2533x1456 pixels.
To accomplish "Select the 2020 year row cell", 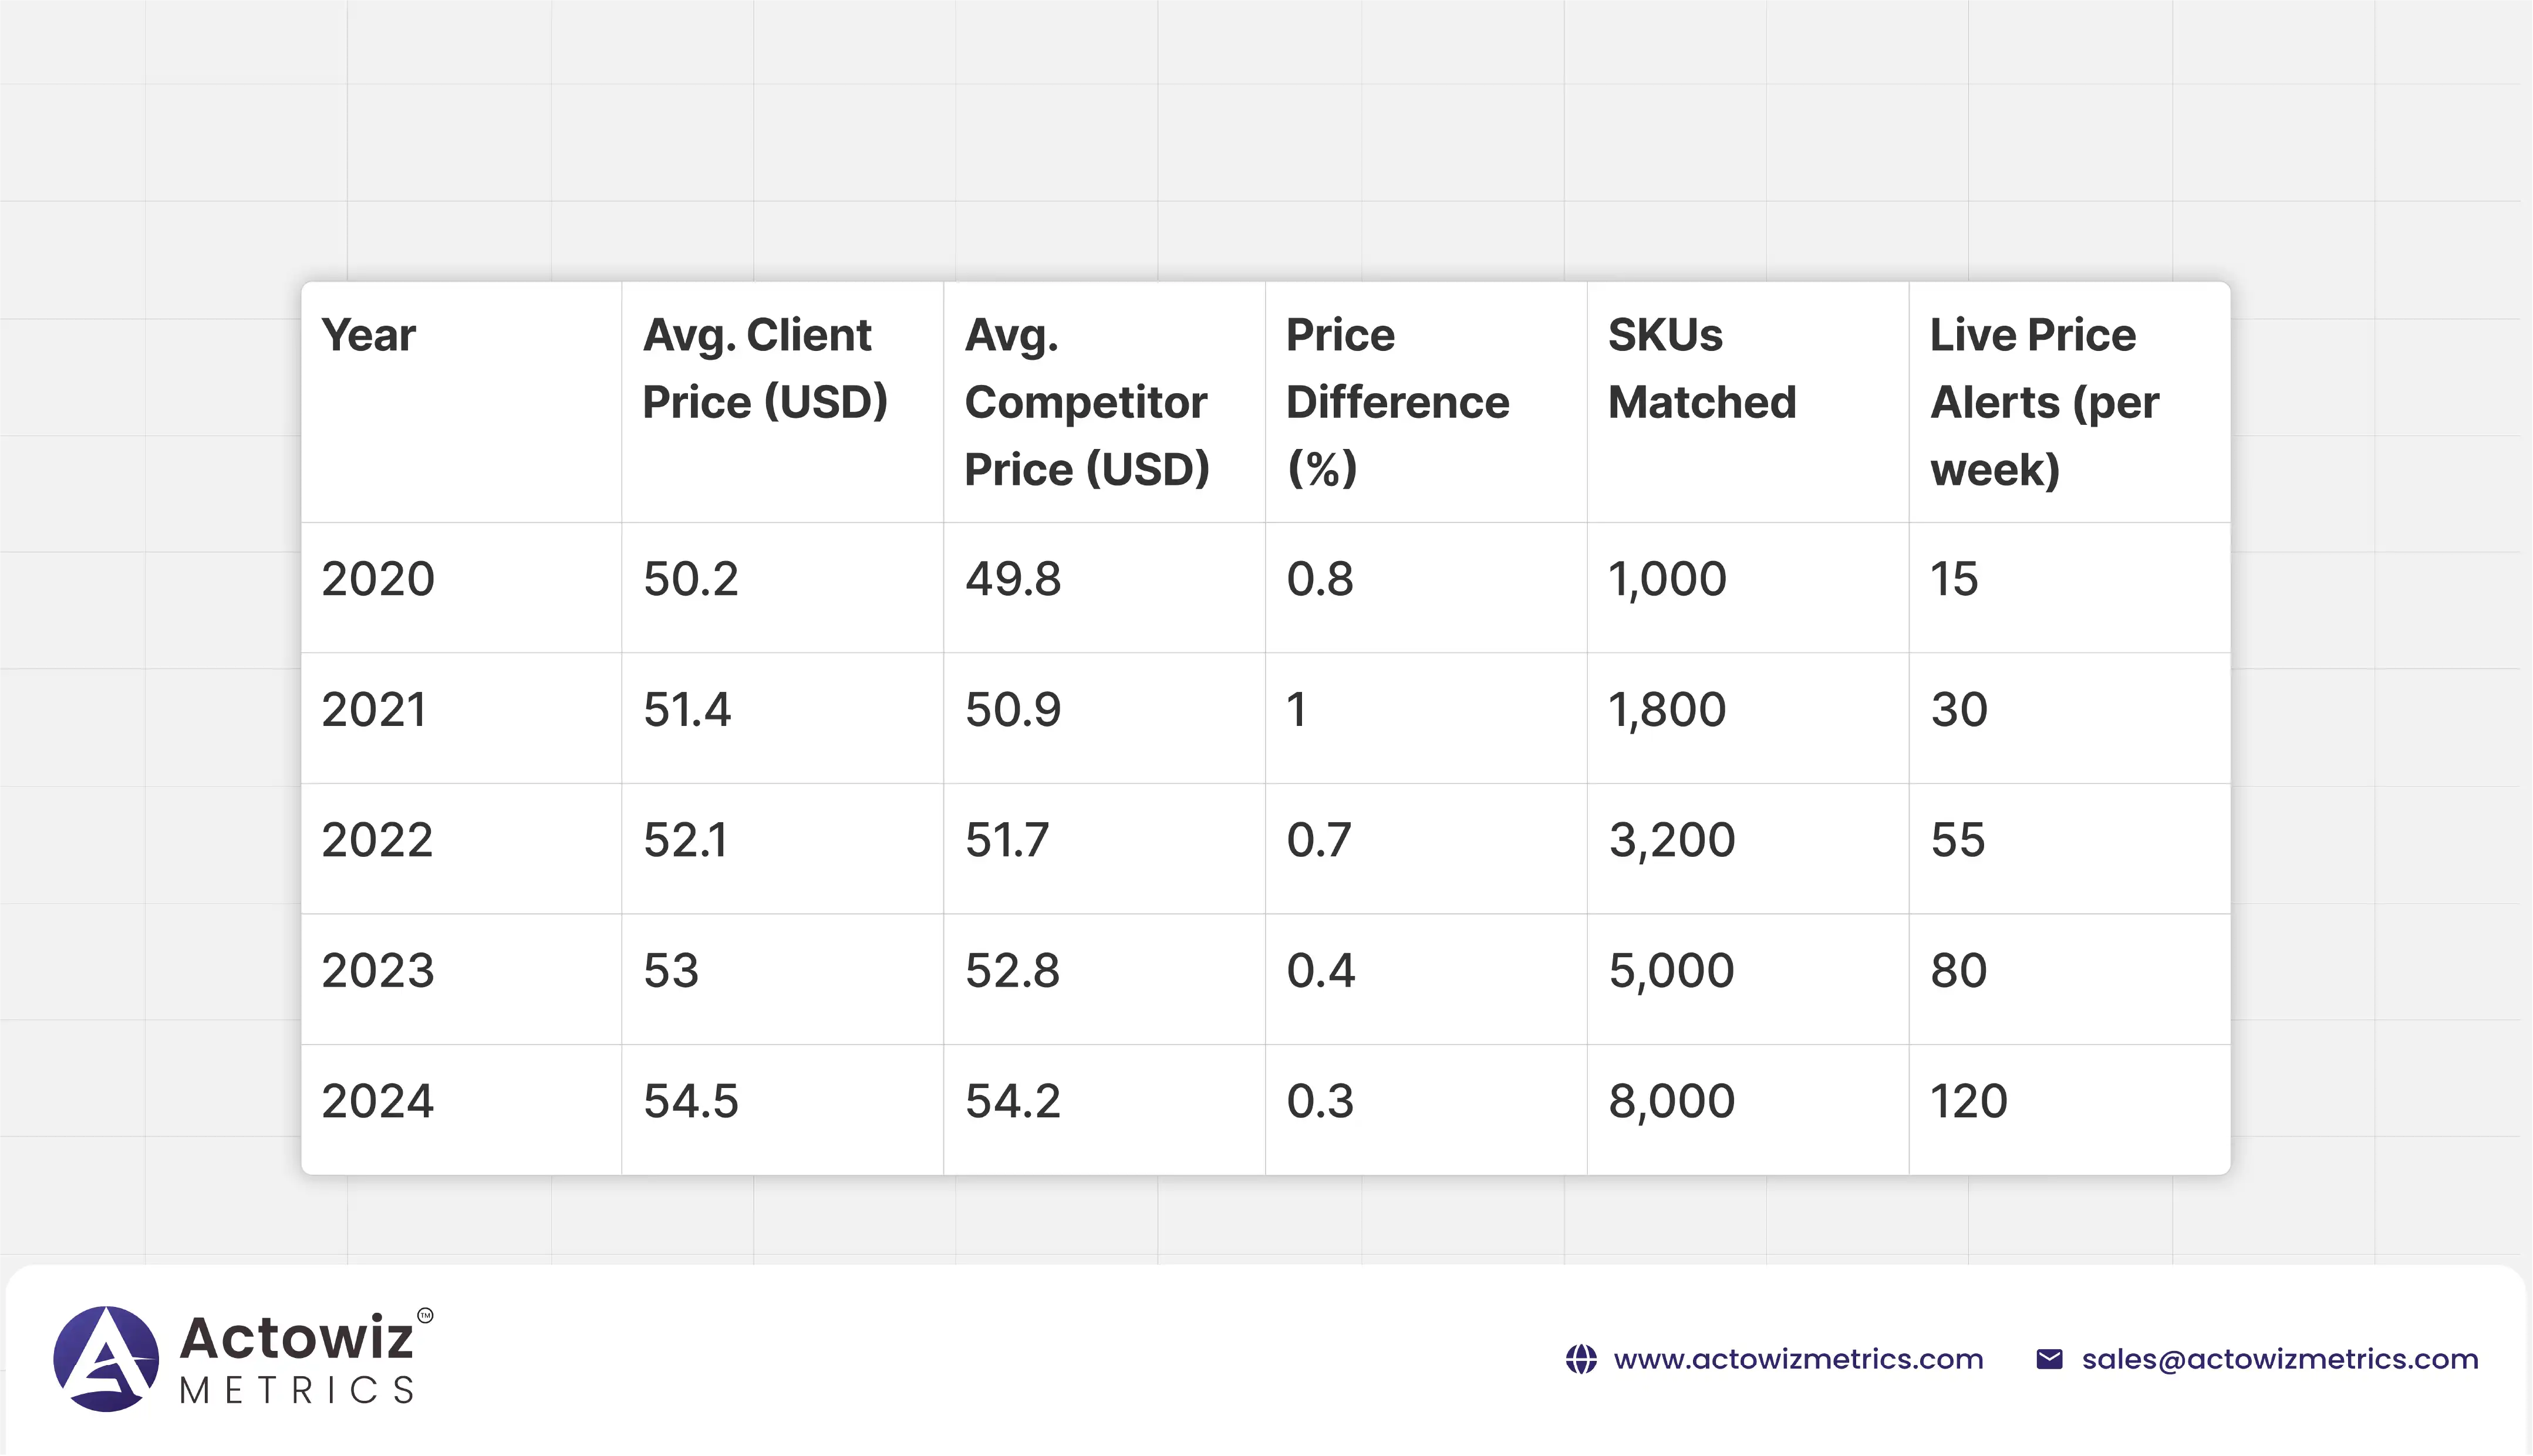I will coord(378,579).
